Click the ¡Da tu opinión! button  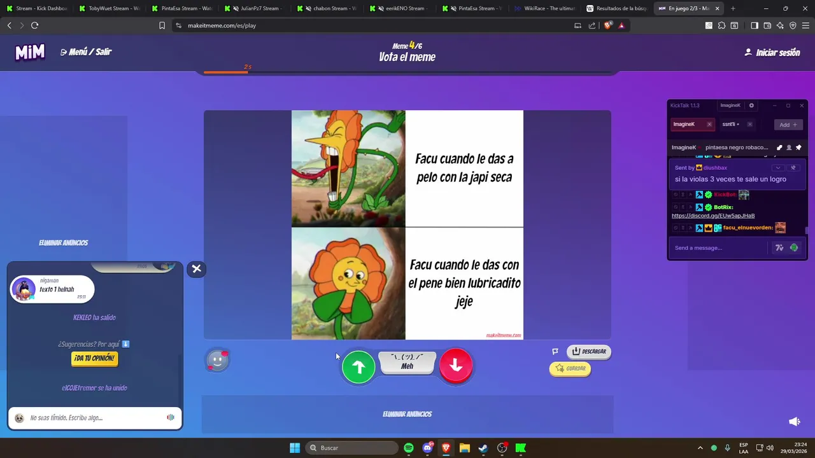click(x=94, y=358)
